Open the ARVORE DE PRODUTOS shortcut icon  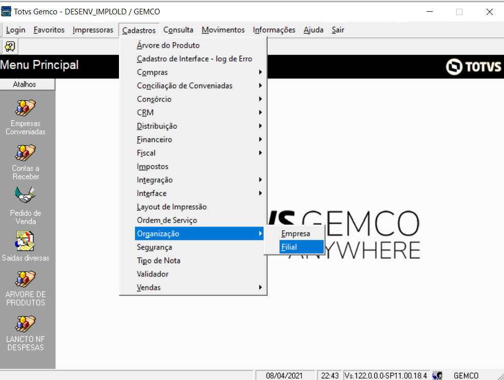pyautogui.click(x=25, y=279)
